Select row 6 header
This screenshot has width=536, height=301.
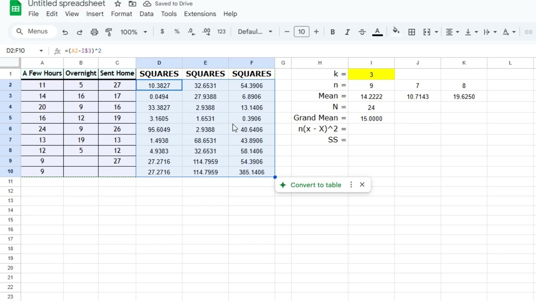pyautogui.click(x=10, y=129)
